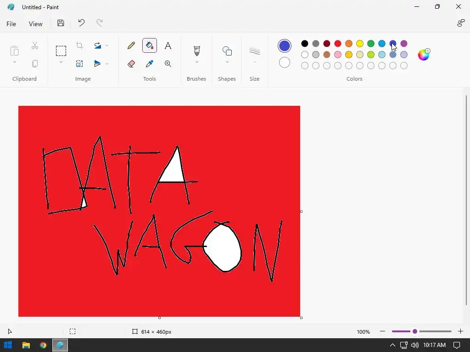Click the 10:17 AM clock
This screenshot has width=470, height=352.
point(434,345)
